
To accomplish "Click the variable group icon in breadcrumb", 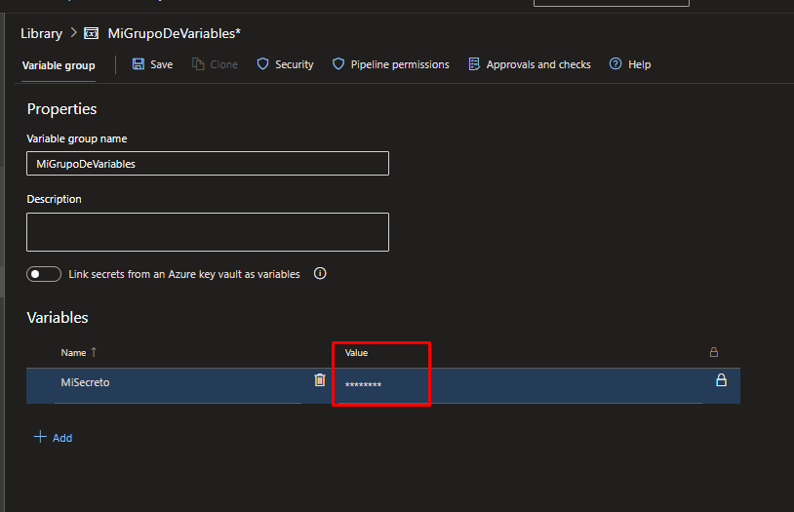I will [91, 33].
